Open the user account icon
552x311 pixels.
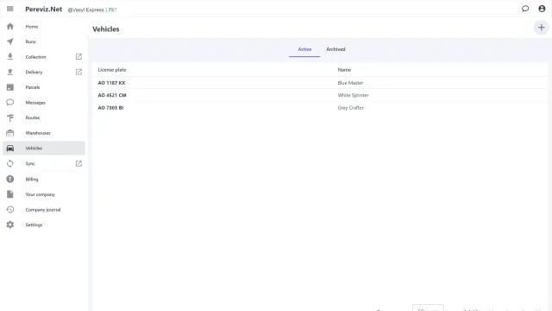pyautogui.click(x=542, y=9)
